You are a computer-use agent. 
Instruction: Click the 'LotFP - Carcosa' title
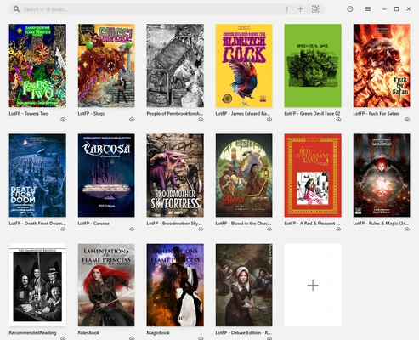(93, 224)
